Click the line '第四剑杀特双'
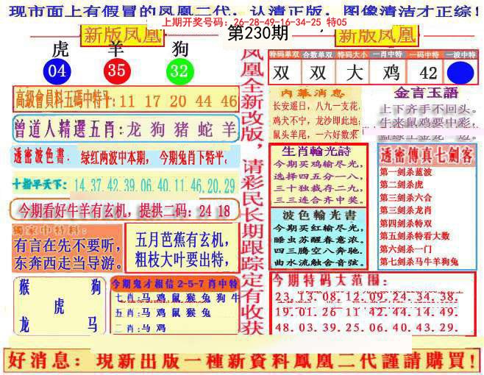The width and height of the screenshot is (484, 375). click(x=405, y=223)
